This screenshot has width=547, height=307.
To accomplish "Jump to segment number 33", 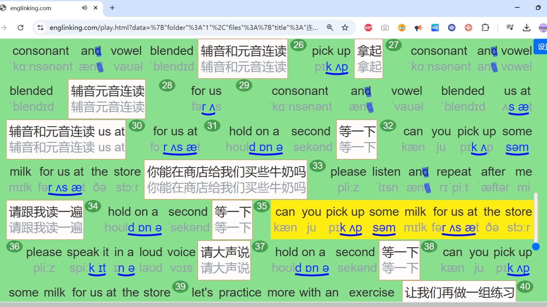I will point(318,166).
